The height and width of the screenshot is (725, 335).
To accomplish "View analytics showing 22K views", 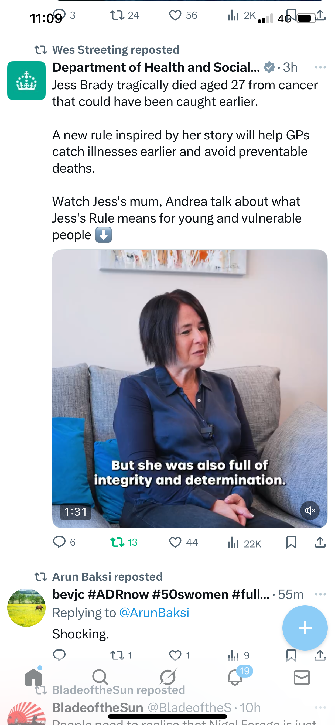I will [244, 543].
